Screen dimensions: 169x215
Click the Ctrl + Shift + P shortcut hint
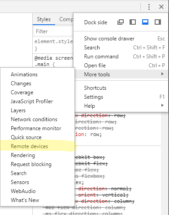pyautogui.click(x=149, y=57)
